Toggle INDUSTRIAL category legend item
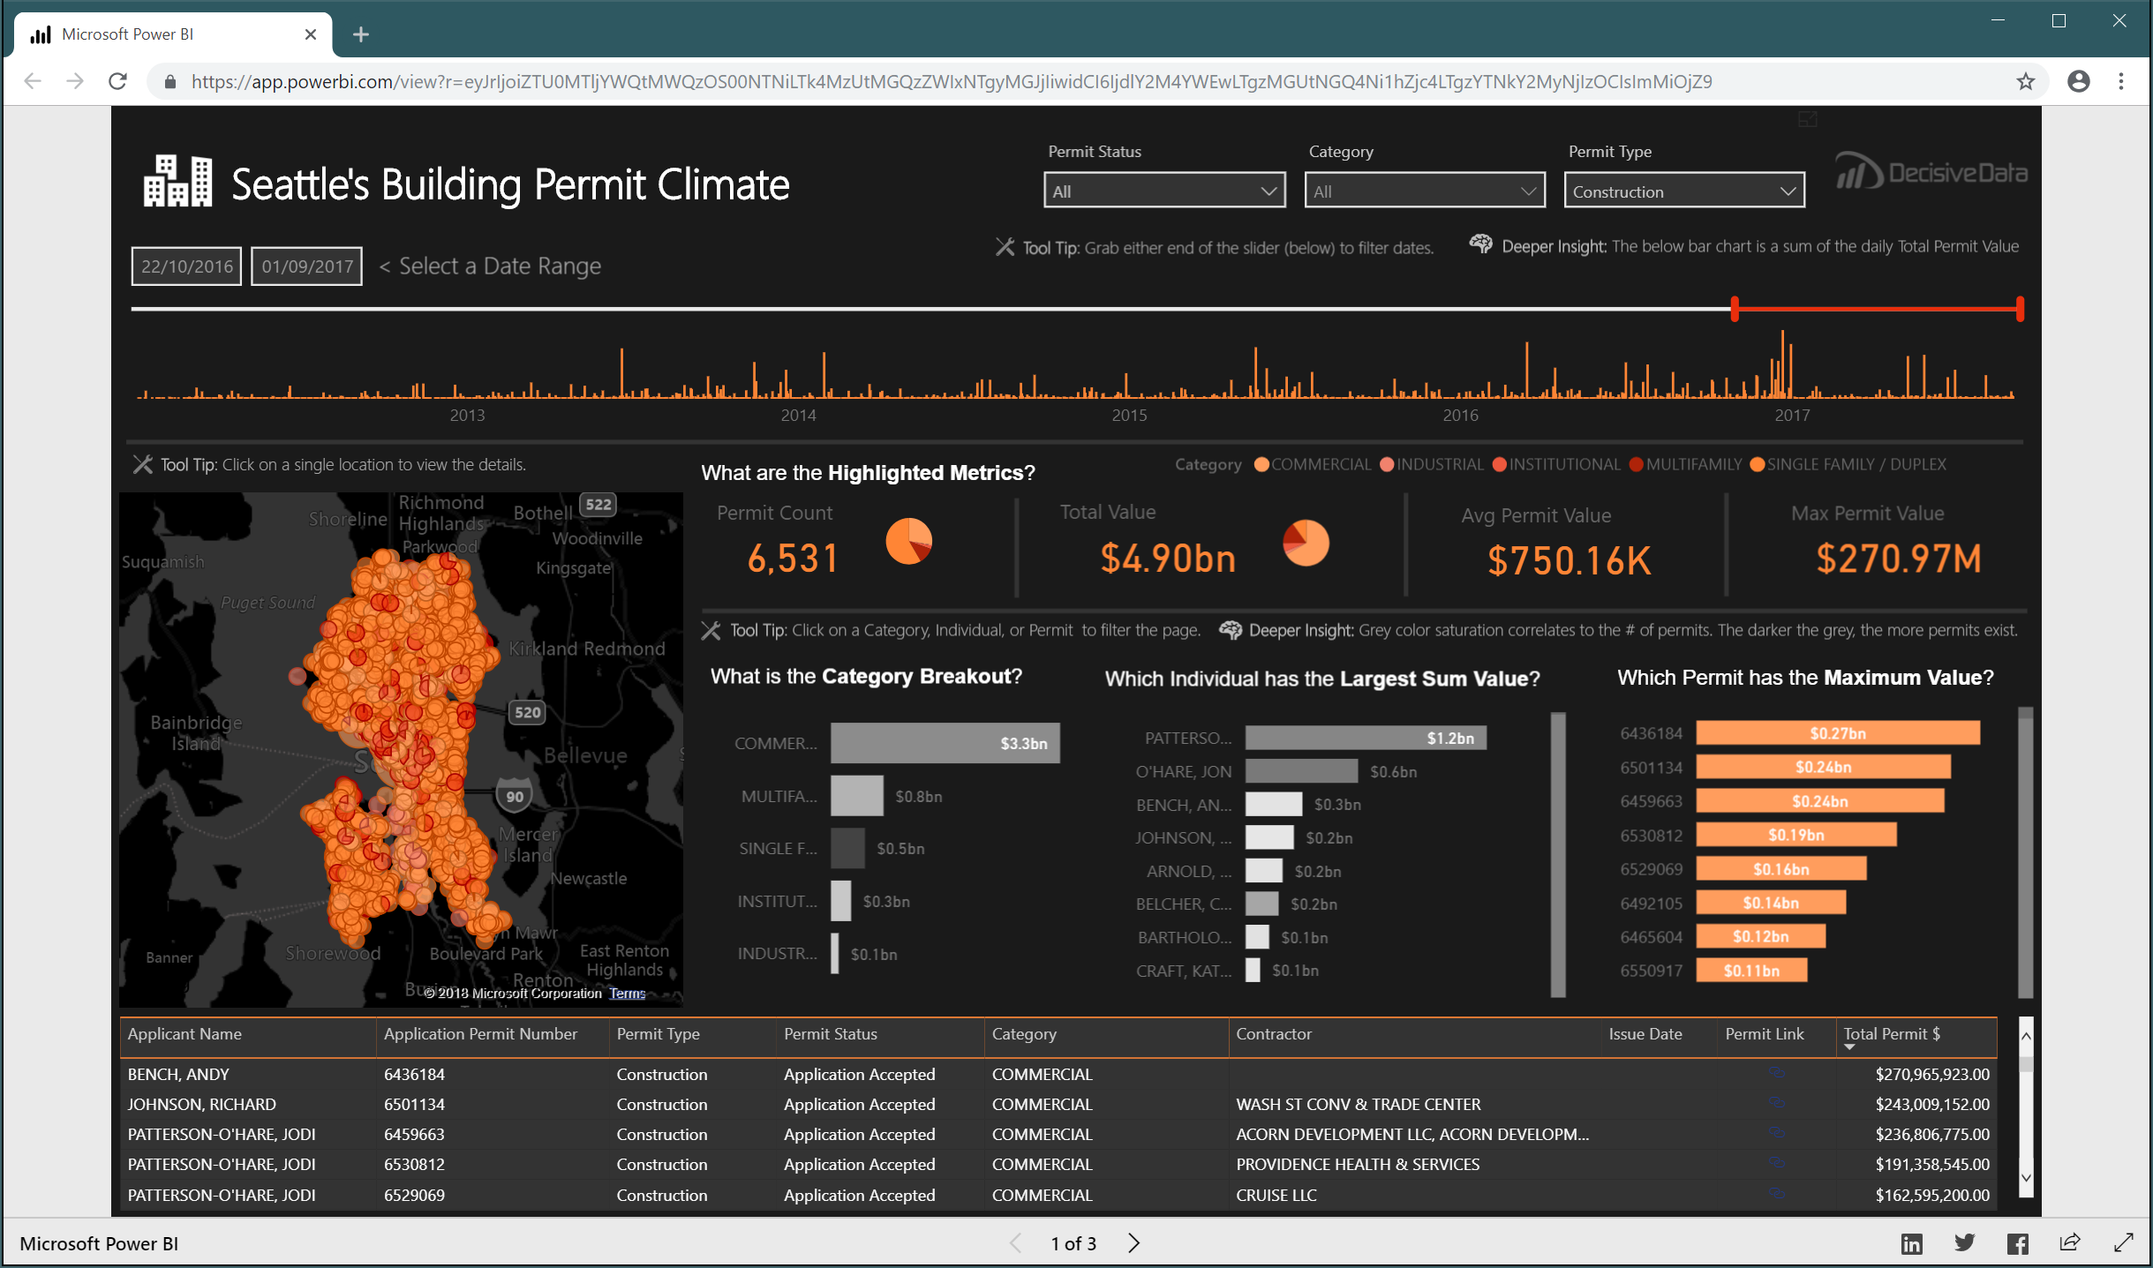This screenshot has height=1268, width=2153. [x=1432, y=464]
